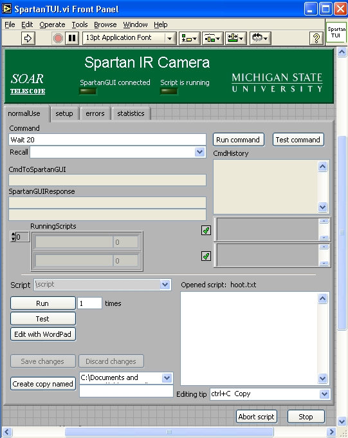Click opened script scroll down arrow
This screenshot has width=348, height=438.
[x=323, y=379]
